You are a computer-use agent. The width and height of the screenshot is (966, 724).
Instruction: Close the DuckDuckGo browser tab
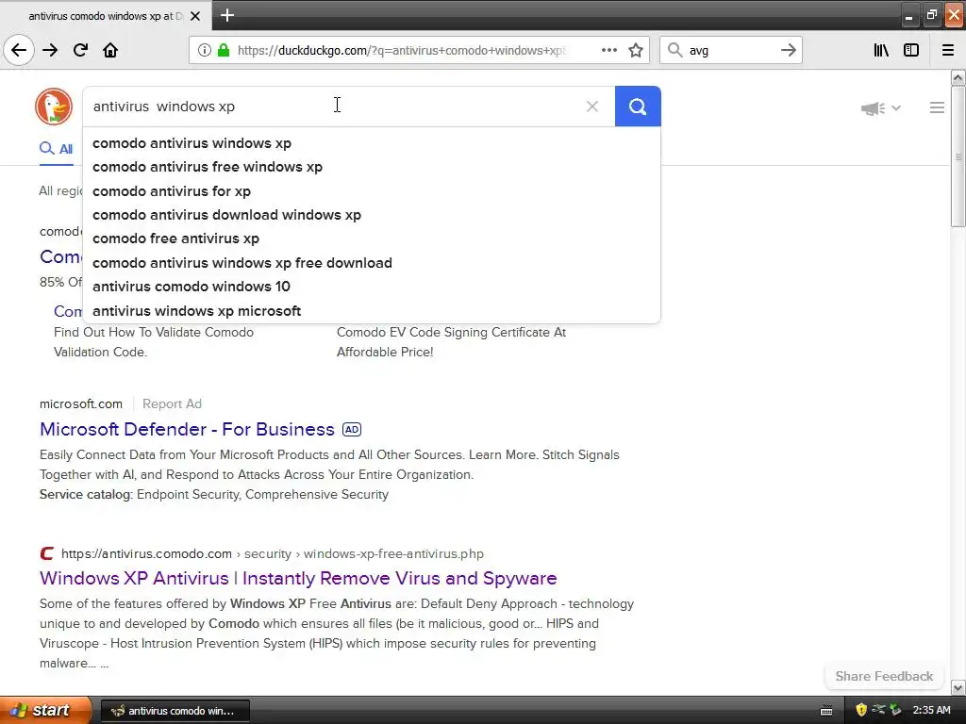[195, 16]
